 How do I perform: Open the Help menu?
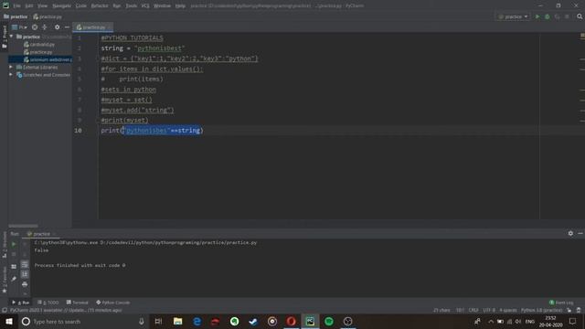(x=180, y=5)
